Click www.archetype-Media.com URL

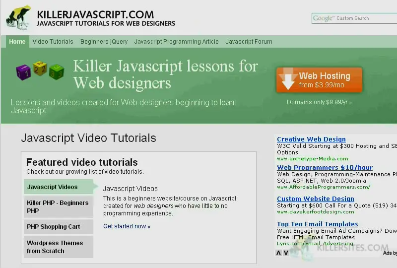313,159
